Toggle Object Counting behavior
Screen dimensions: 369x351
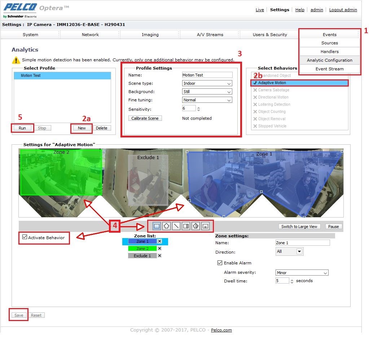click(x=299, y=111)
